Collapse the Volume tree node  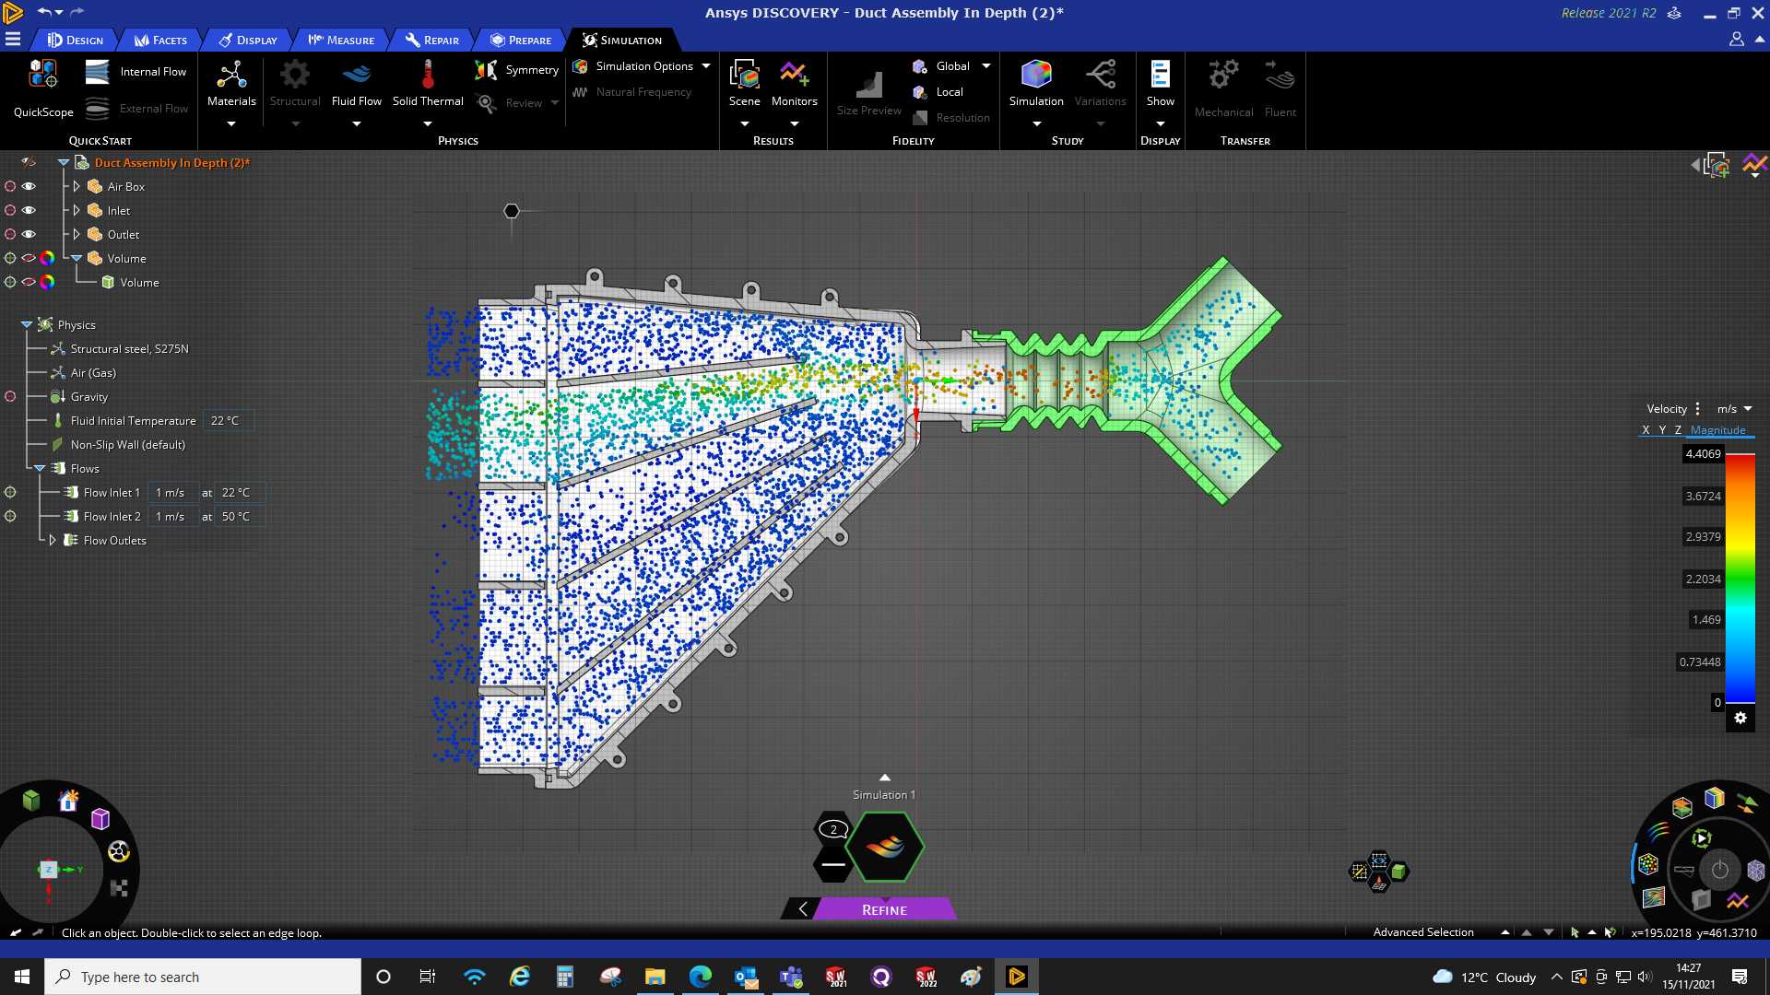77,258
